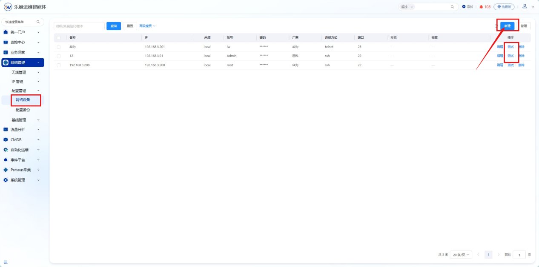Tick the checkbox for the 192.168.3.208 row
The image size is (539, 267).
(59, 65)
